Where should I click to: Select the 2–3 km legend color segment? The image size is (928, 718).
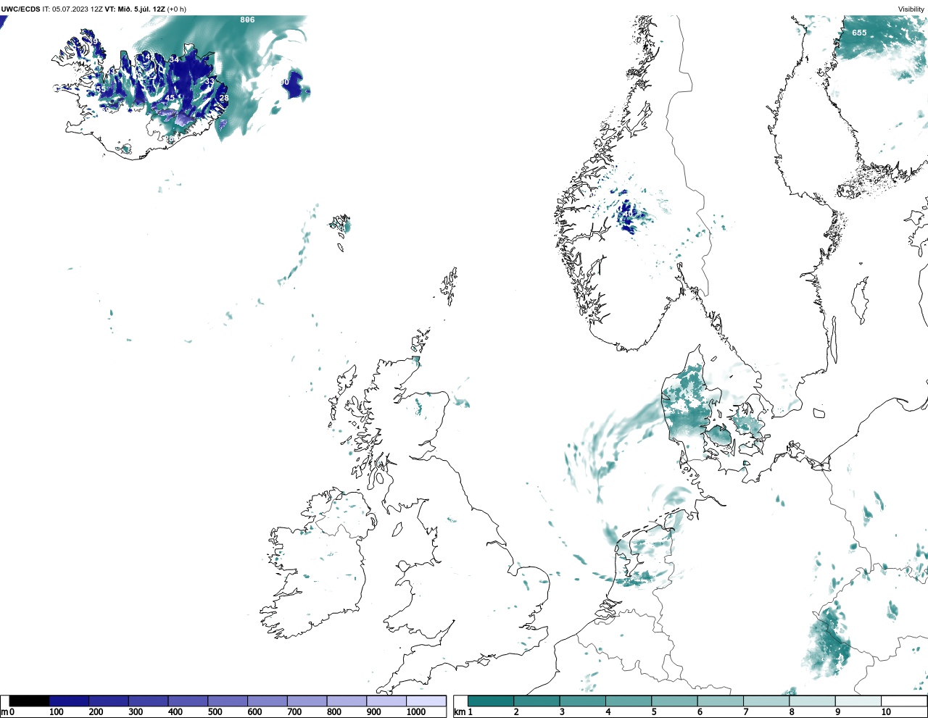[x=536, y=701]
